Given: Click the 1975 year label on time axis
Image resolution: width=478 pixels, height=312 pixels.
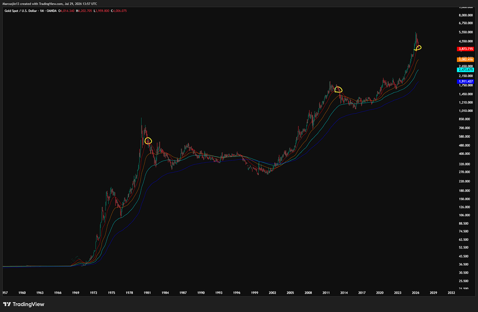Looking at the screenshot, I should coord(111,293).
